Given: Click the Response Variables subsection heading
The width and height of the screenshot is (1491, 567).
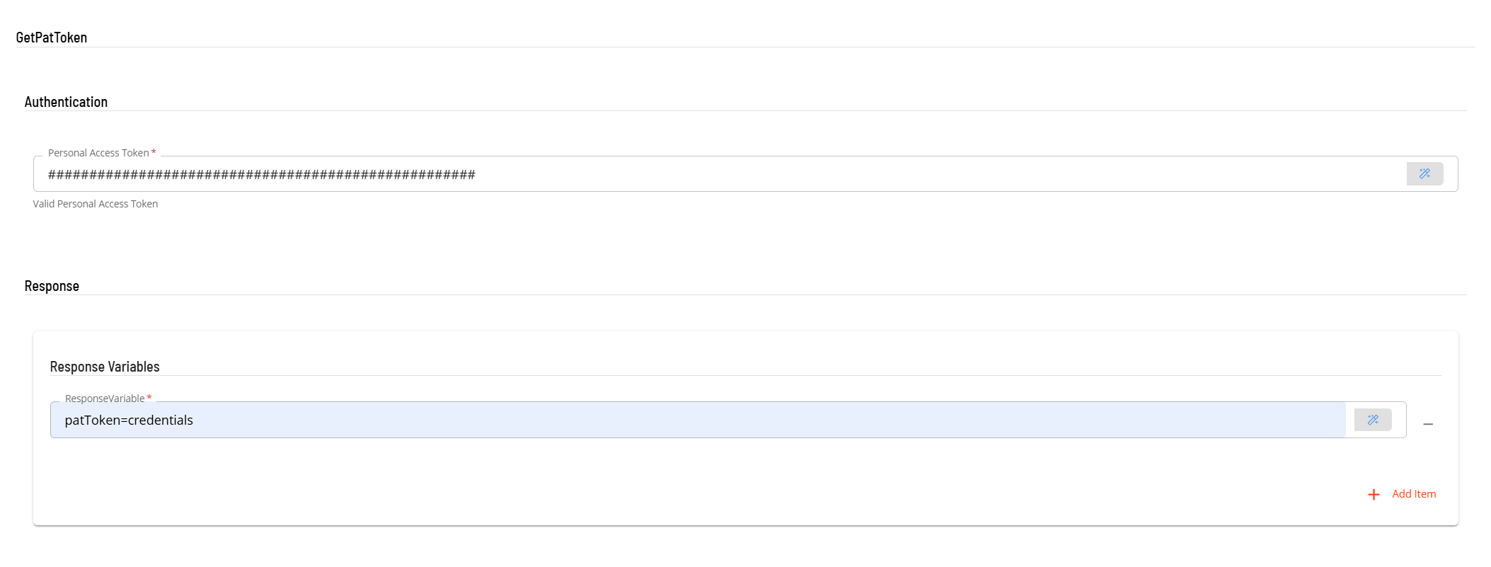Looking at the screenshot, I should (105, 367).
